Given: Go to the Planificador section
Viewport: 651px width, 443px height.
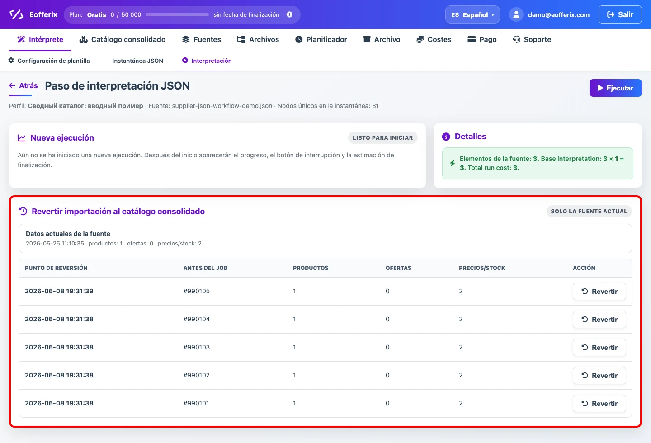Looking at the screenshot, I should 321,39.
